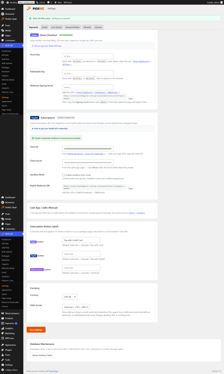Click the PayPal badge in the Subscriptions heading
Screen dimensions: 224x374
point(35,118)
